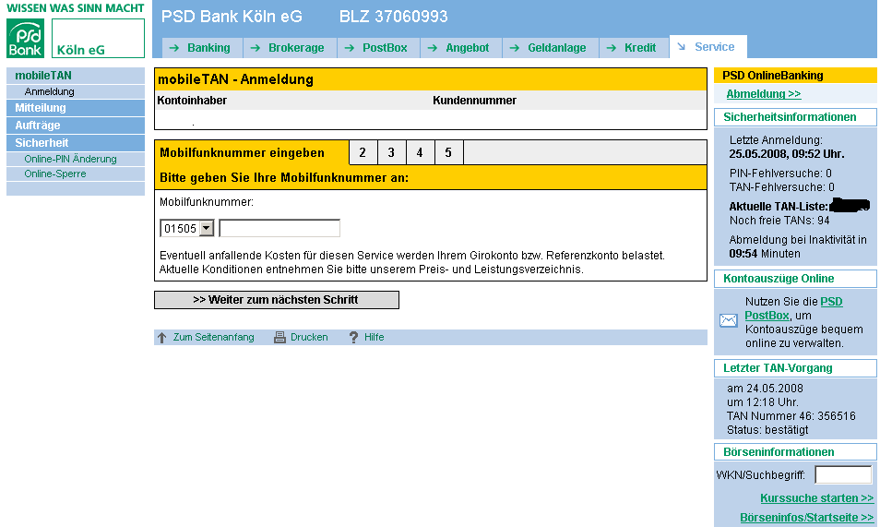The image size is (880, 527).
Task: Click the Börseninformationen panel header
Action: 795,452
